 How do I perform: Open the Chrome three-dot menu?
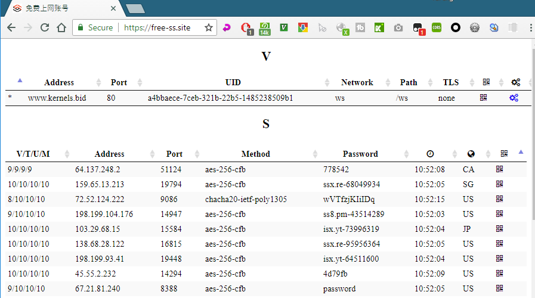(531, 27)
